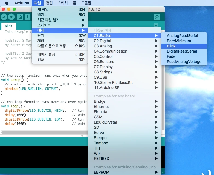This screenshot has width=214, height=175.
Task: Expand the 08.Strings submenu
Action: tap(125, 72)
